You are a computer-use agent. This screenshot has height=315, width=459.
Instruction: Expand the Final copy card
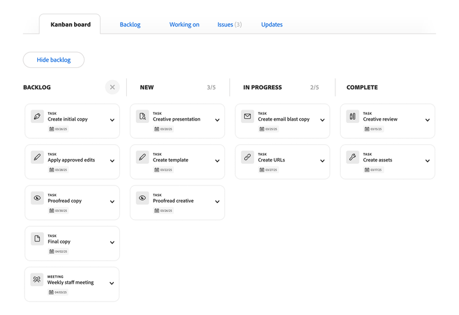tap(112, 242)
